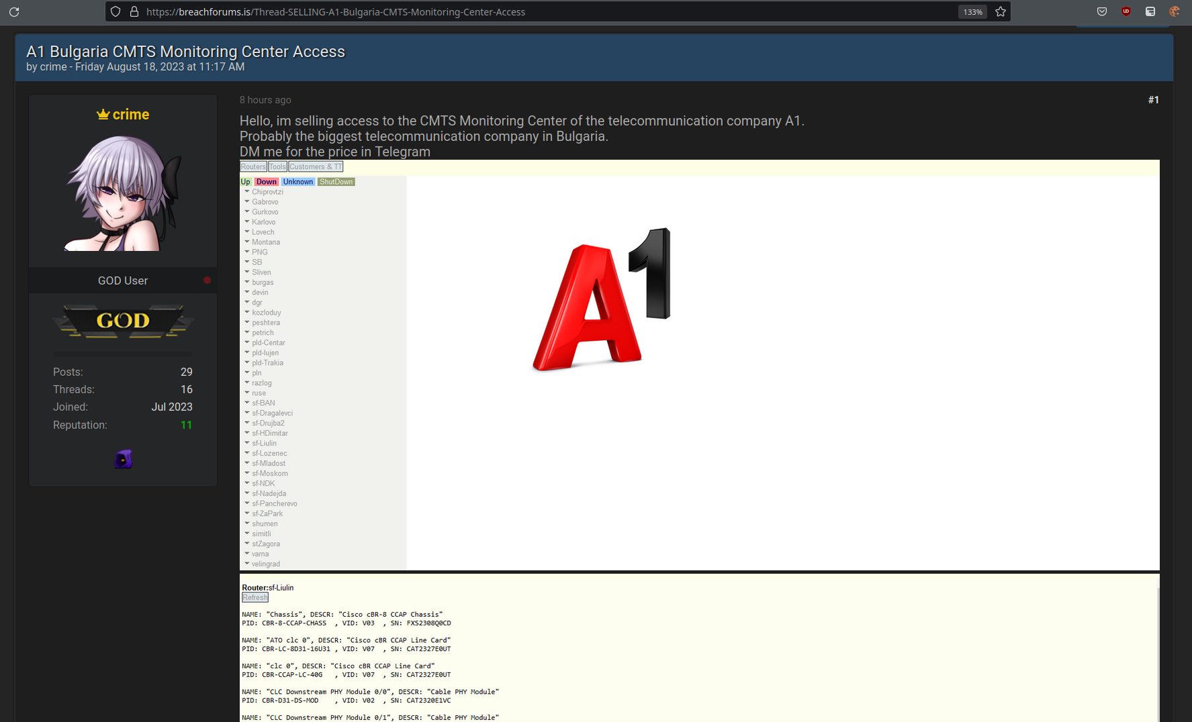Select the stZagora router entry
This screenshot has width=1192, height=722.
(266, 544)
